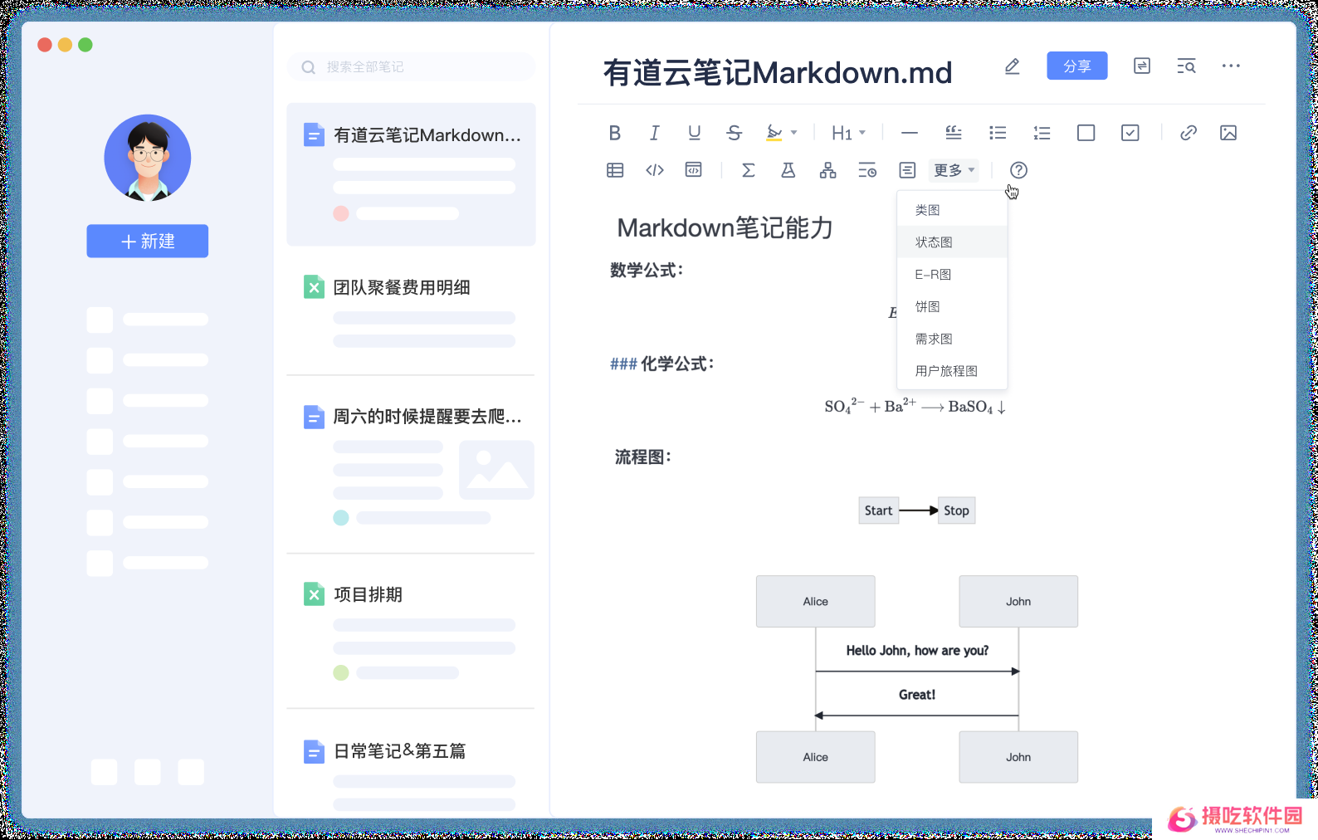Insert a table
This screenshot has height=840, width=1318.
point(615,170)
